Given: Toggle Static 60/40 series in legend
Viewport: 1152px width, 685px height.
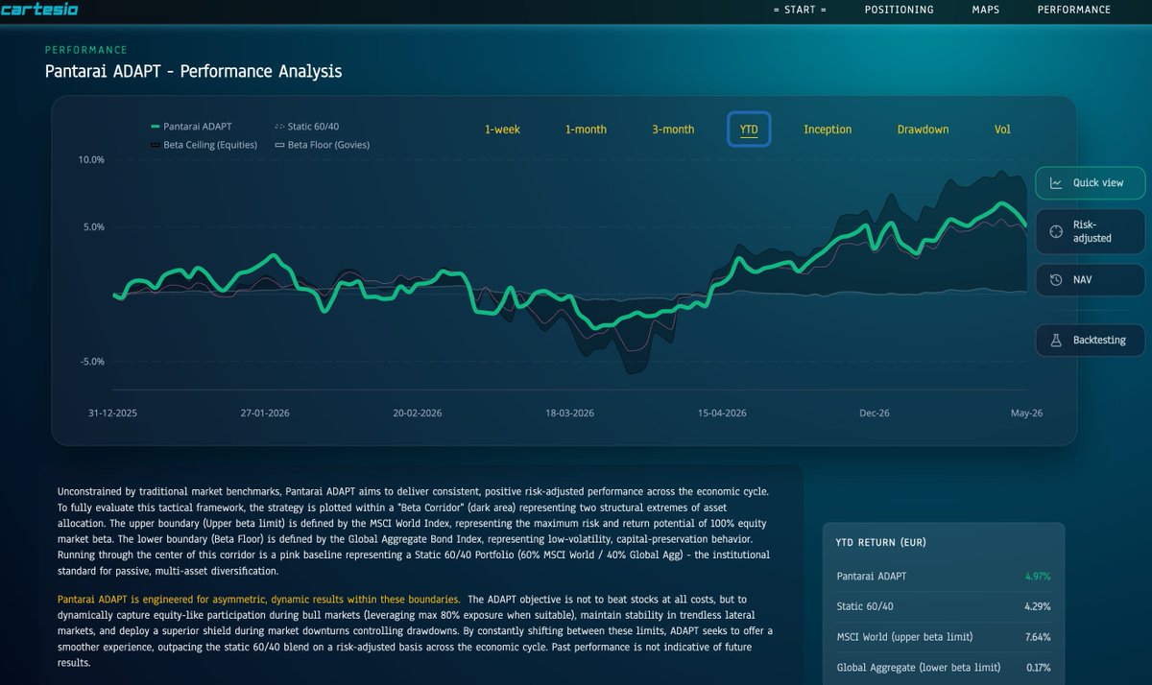Looking at the screenshot, I should click(307, 126).
